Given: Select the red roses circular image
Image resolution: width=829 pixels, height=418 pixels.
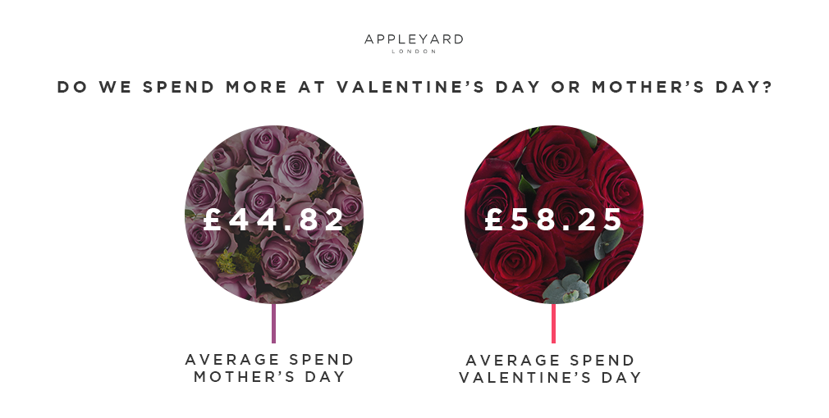Looking at the screenshot, I should point(553,214).
